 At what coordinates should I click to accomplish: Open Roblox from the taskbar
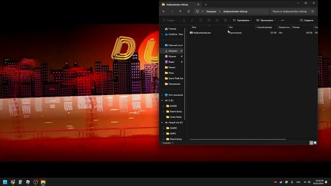tap(28, 182)
